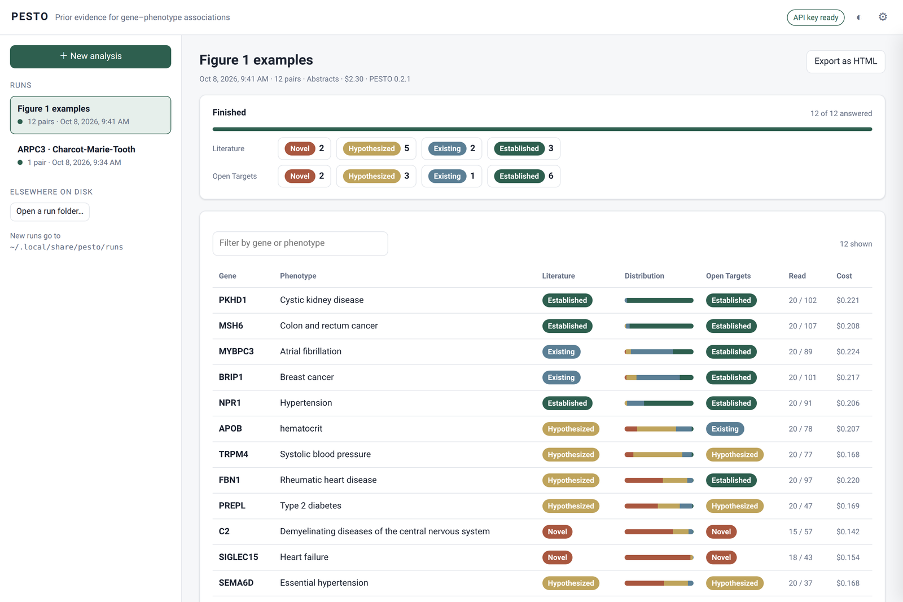Sort by the Cost column header

(844, 276)
